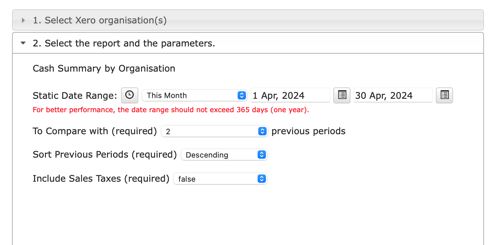This screenshot has width=496, height=245.
Task: Click into the 1 Apr, 2024 start date field
Action: (x=290, y=95)
